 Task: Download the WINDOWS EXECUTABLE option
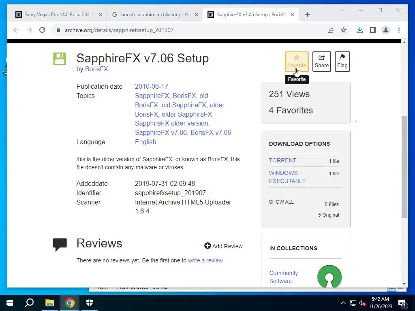coord(287,177)
